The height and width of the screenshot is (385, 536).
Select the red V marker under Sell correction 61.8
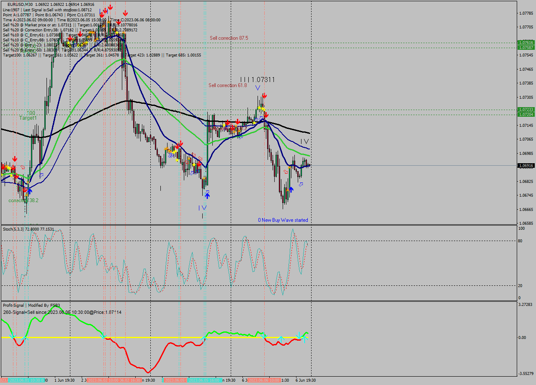(258, 87)
